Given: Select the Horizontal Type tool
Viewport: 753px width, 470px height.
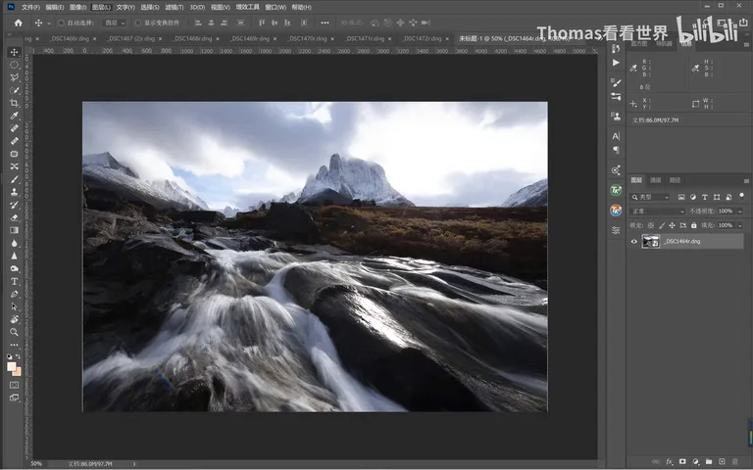Looking at the screenshot, I should (15, 282).
